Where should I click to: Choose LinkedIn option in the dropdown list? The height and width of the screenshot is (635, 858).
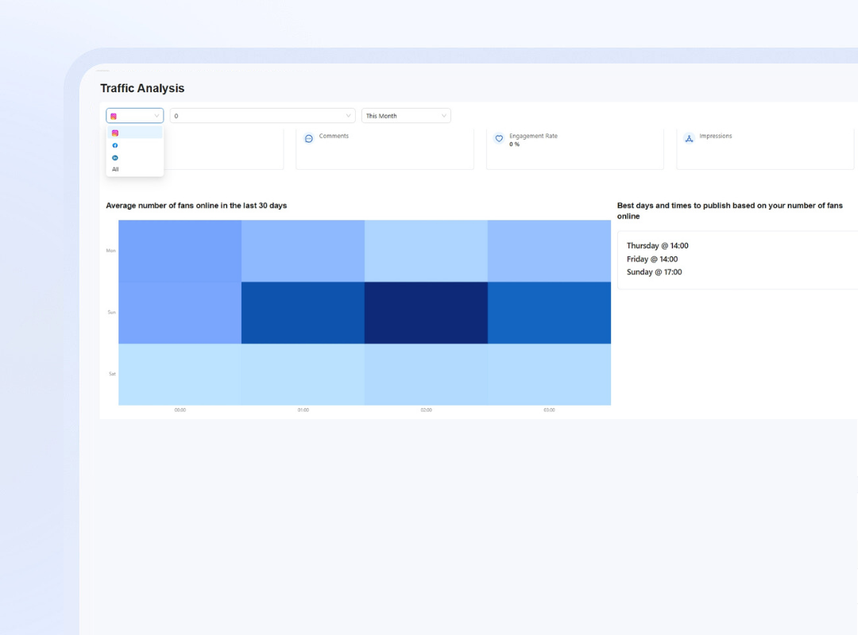tap(134, 157)
